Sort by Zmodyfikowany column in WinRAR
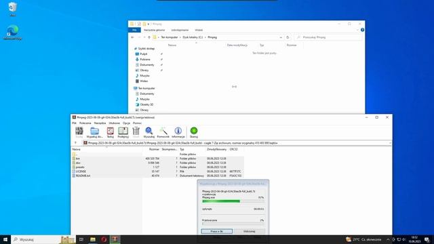The width and height of the screenshot is (434, 244). [x=217, y=149]
